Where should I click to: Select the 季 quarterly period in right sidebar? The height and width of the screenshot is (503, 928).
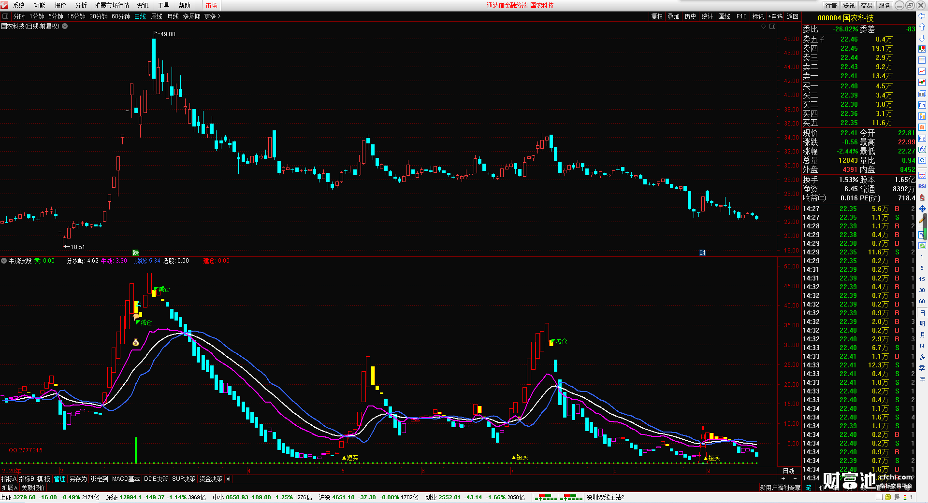pos(922,368)
